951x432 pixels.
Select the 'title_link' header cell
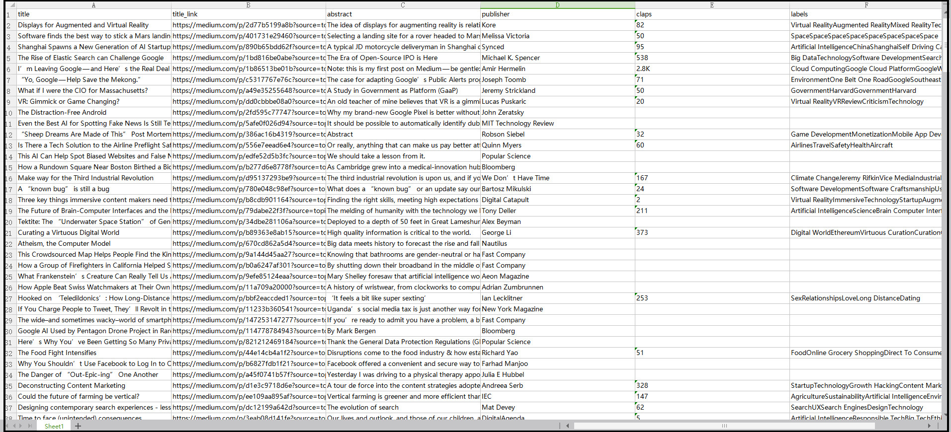(x=248, y=14)
